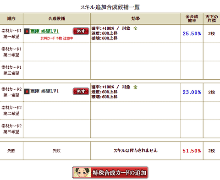Click 素材カード1 第二希望 row label
220x180 pixels.
[x=11, y=52]
